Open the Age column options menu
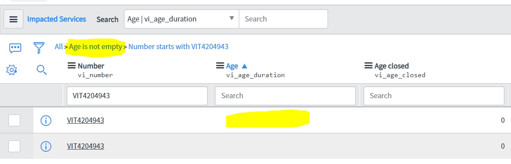Image resolution: width=511 pixels, height=164 pixels. [220, 66]
